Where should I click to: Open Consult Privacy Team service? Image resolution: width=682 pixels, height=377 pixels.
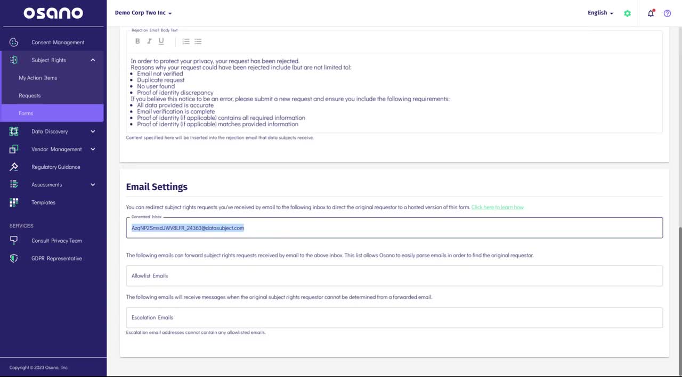56,241
